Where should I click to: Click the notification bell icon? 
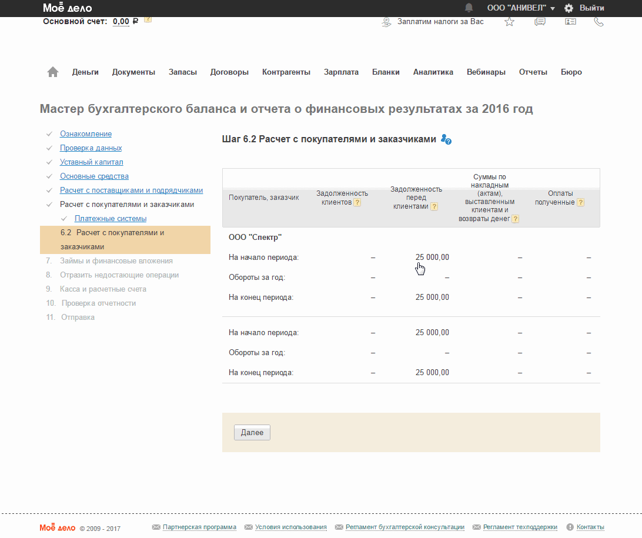point(469,8)
